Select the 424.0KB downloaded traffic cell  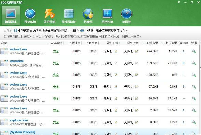pos(152,51)
